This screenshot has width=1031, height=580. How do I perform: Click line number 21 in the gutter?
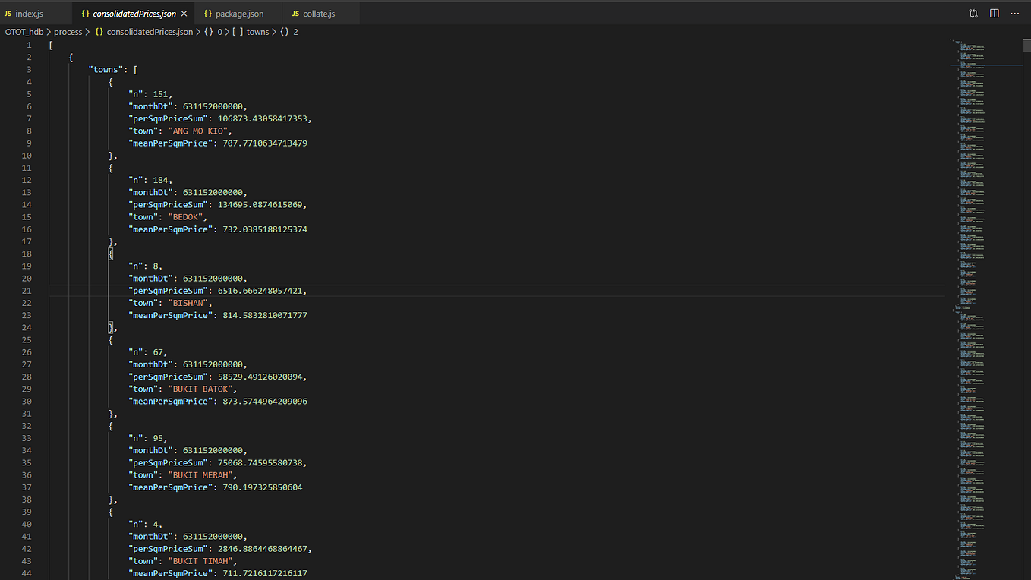pyautogui.click(x=27, y=291)
